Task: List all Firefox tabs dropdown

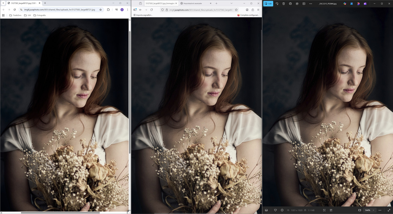Action: (x=232, y=3)
